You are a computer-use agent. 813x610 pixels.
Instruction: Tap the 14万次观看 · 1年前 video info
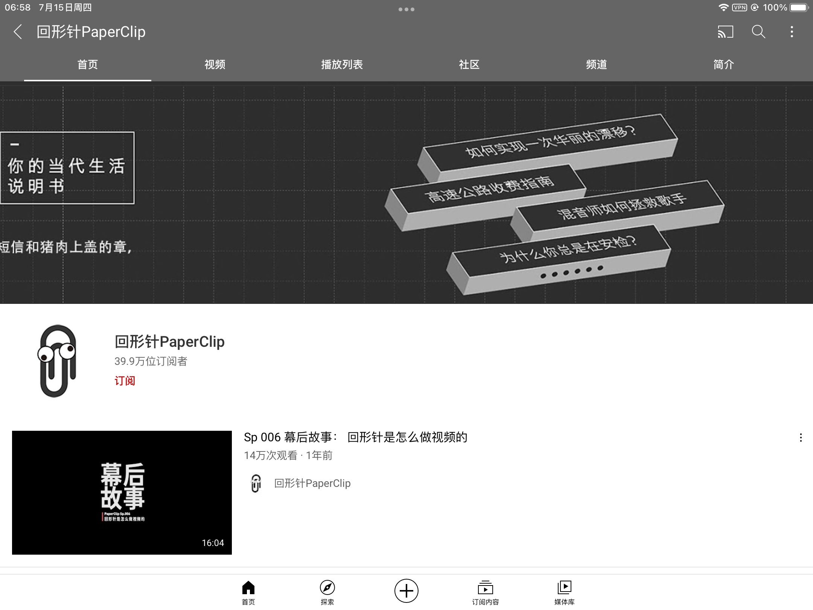pos(288,456)
